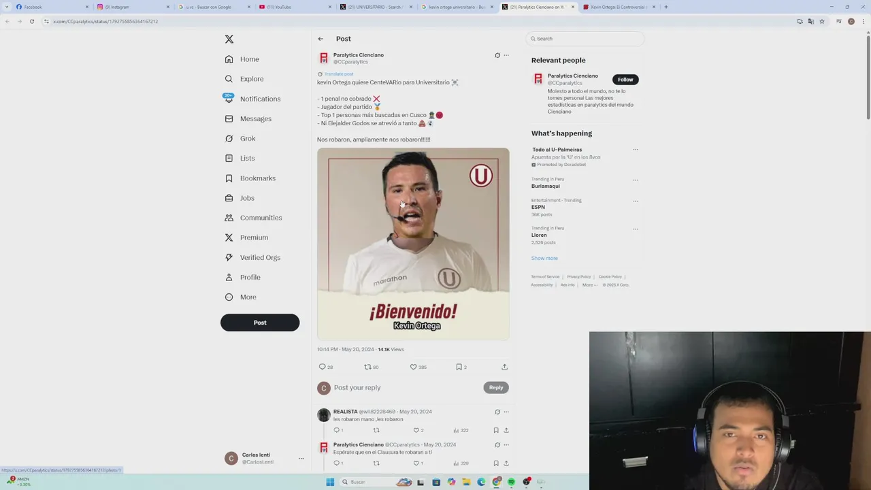Bookmark this page with star icon
The height and width of the screenshot is (490, 871).
tap(822, 21)
